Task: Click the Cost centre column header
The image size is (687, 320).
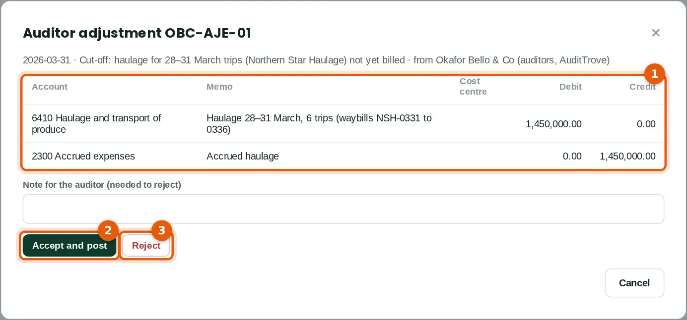Action: coord(473,87)
